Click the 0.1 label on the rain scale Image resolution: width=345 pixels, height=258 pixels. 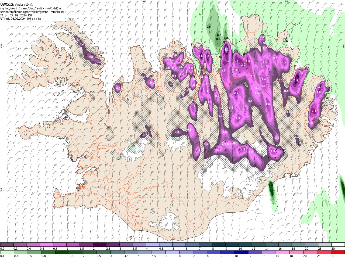(x=2, y=256)
